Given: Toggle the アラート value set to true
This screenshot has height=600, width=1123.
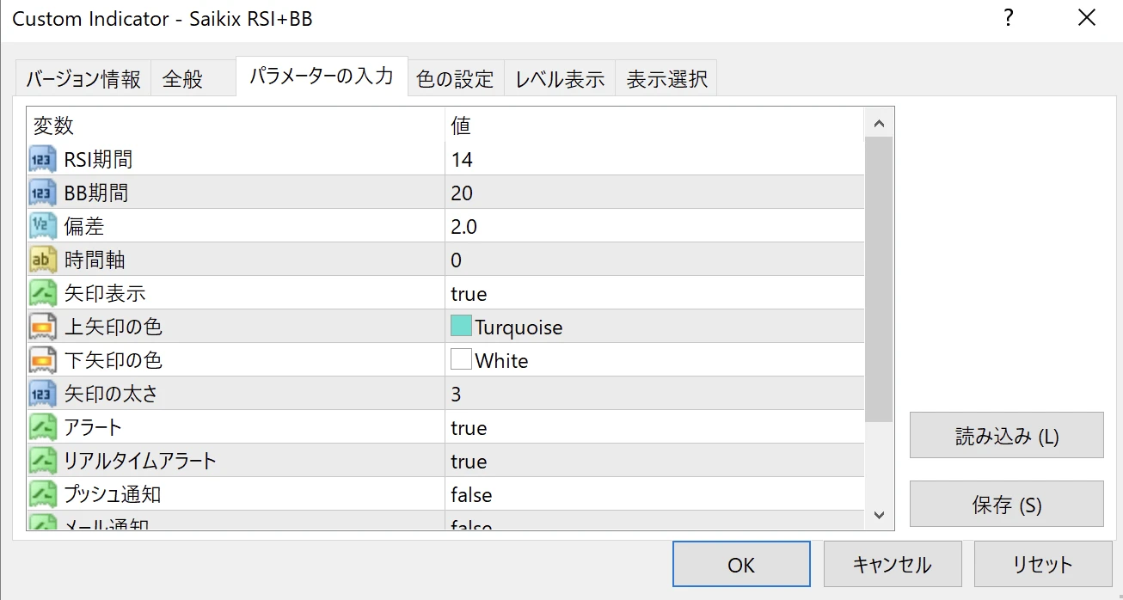Looking at the screenshot, I should click(469, 428).
